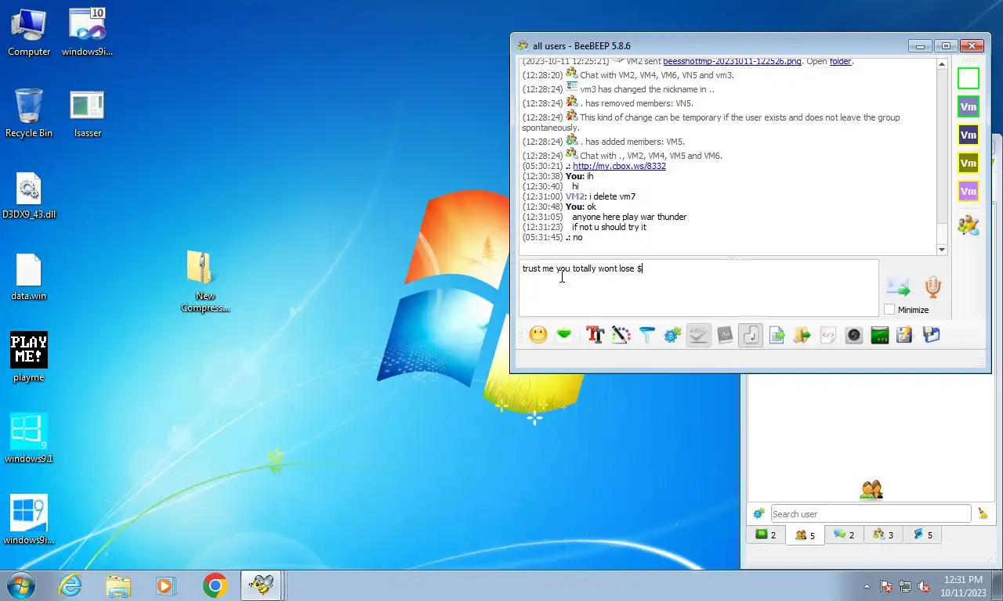
Task: Switch to the users tab showing 5
Action: (x=805, y=535)
